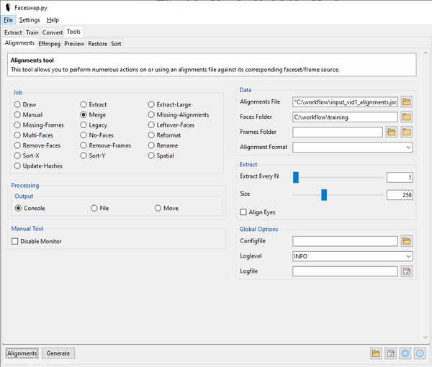Switch to the top-level Extract tab
432x367 pixels.
click(13, 32)
